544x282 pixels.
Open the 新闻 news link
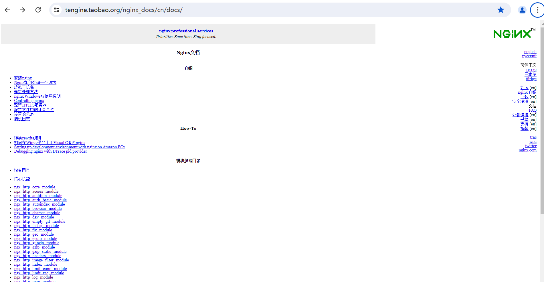[524, 88]
